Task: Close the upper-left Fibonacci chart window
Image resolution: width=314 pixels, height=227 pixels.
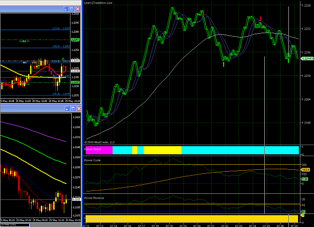Action: point(78,9)
